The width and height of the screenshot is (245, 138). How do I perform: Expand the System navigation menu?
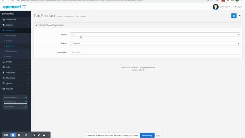click(x=15, y=84)
